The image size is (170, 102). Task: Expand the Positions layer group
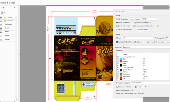point(3,17)
